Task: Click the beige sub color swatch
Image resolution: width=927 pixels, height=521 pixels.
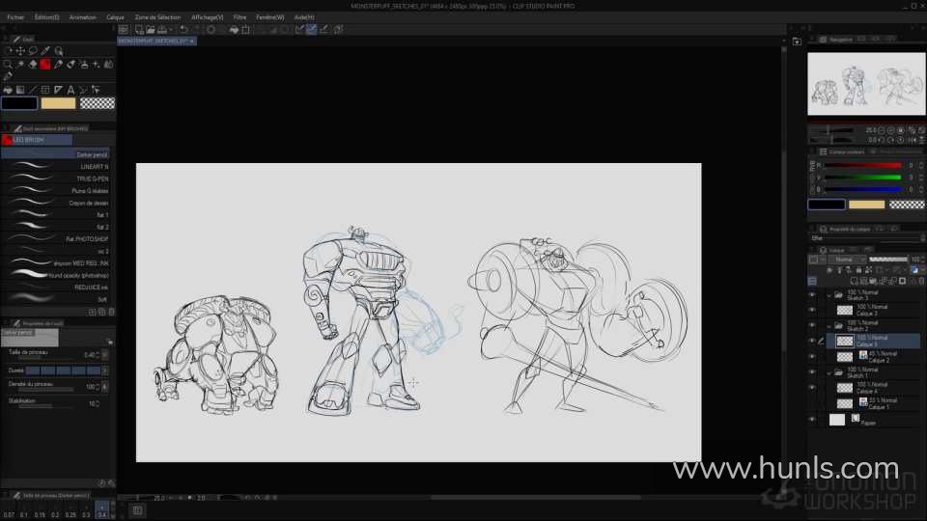Action: pos(59,103)
